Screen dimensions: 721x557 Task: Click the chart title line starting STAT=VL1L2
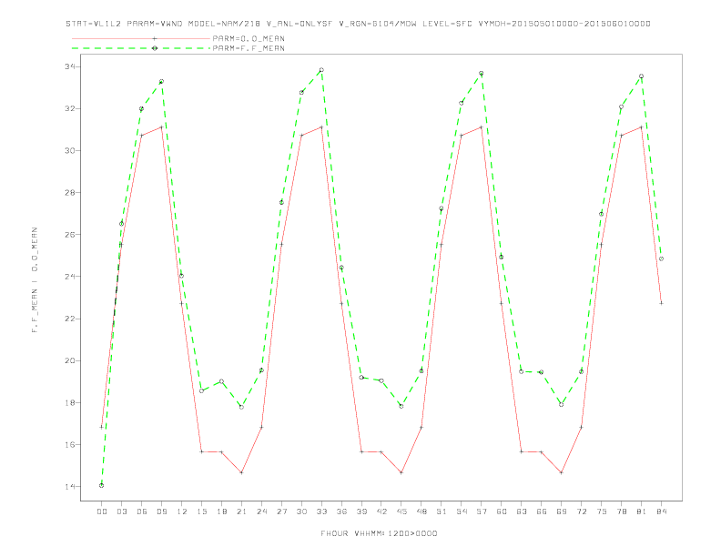(358, 24)
